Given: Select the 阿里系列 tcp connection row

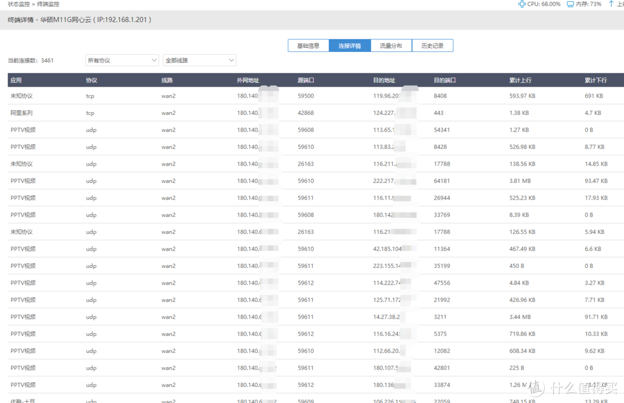Looking at the screenshot, I should click(x=315, y=113).
